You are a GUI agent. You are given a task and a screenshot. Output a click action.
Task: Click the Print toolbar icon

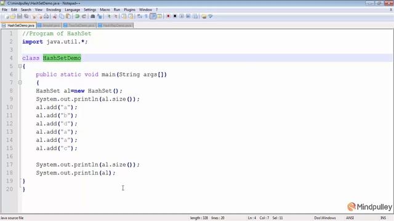[x=46, y=17]
